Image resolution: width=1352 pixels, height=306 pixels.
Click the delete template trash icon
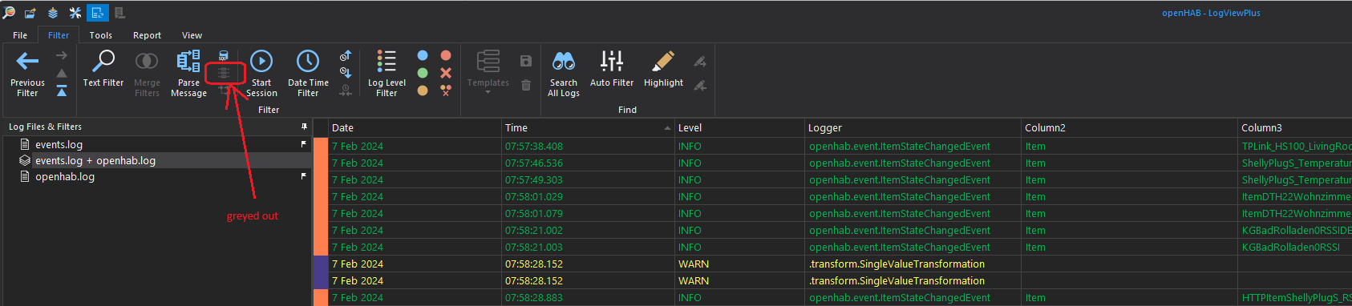tap(526, 85)
